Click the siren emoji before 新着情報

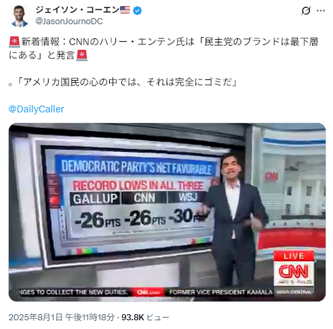[x=14, y=42]
